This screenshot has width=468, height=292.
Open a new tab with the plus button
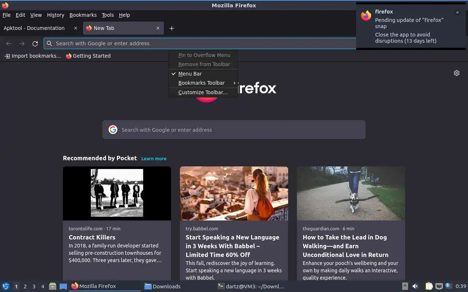pyautogui.click(x=171, y=28)
